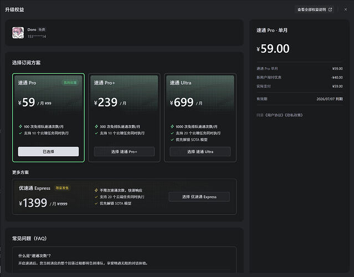Click the 选择订阅方案 heading
Image resolution: width=354 pixels, height=277 pixels.
tap(27, 63)
